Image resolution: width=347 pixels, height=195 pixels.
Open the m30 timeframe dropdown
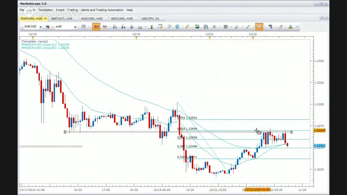coord(75,27)
